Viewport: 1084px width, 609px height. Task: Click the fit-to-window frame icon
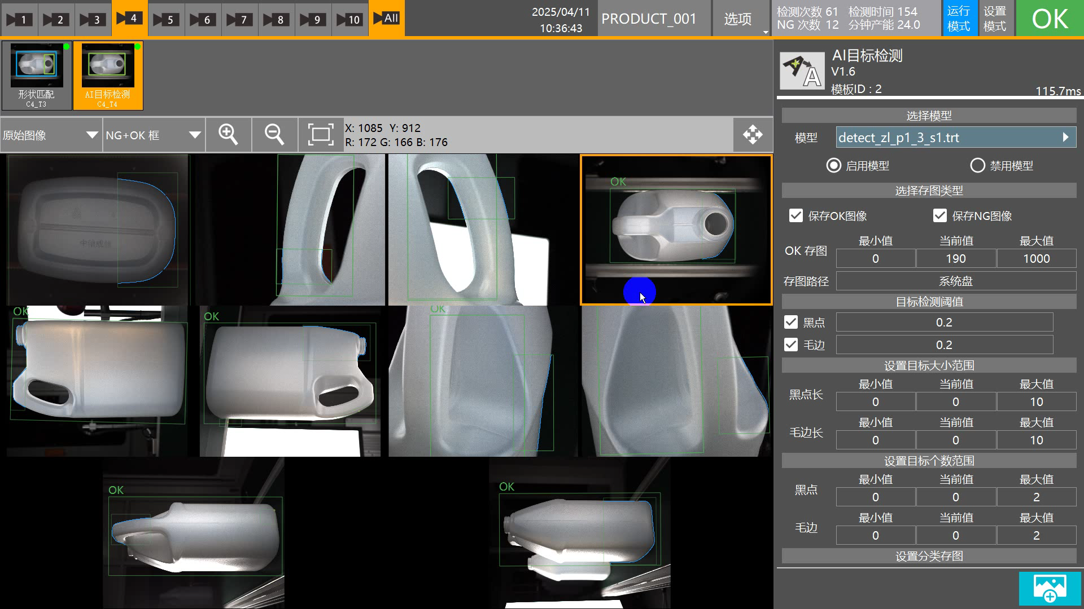321,135
